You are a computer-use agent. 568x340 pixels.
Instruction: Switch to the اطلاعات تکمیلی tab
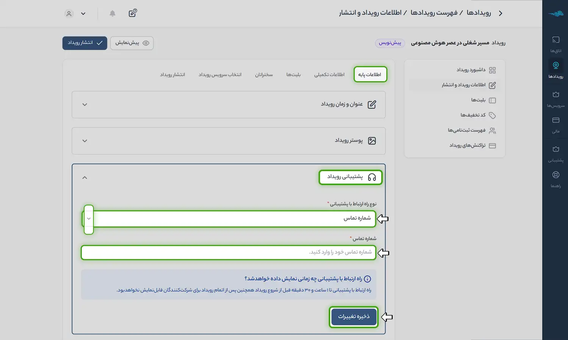pos(329,75)
